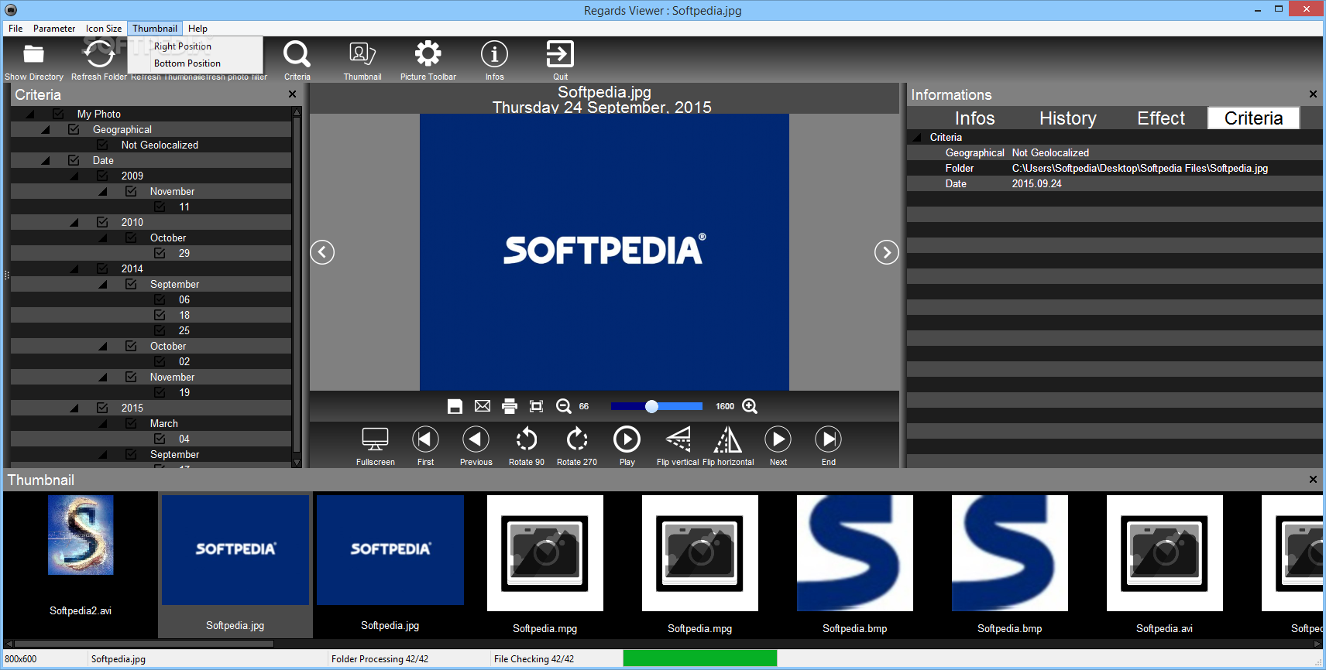This screenshot has width=1326, height=670.
Task: Close the Criteria panel
Action: pos(292,94)
